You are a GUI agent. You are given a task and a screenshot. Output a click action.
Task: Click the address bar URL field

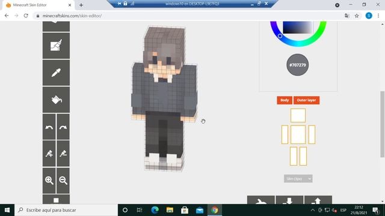[189, 16]
